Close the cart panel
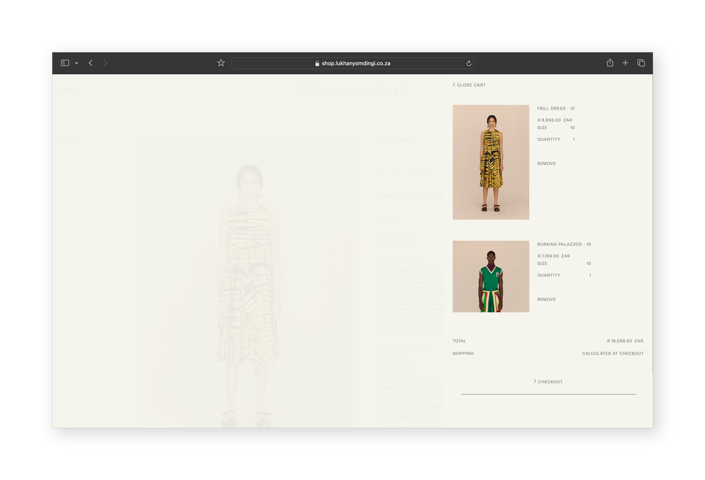The image size is (705, 480). 469,85
